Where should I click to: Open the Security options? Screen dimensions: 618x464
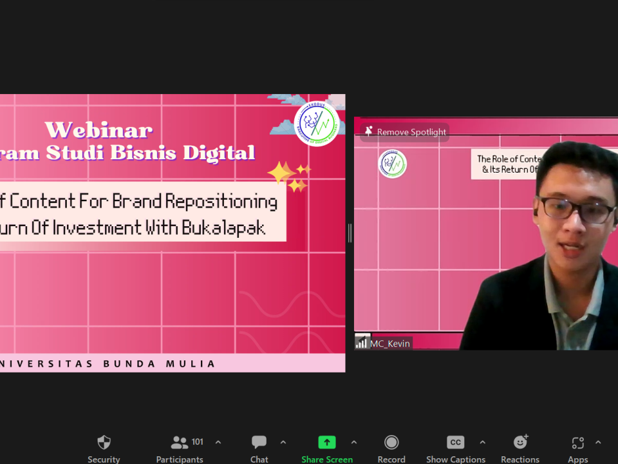coord(104,449)
